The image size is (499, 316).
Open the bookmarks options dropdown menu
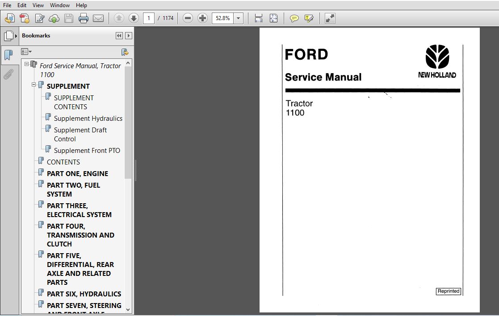(26, 51)
